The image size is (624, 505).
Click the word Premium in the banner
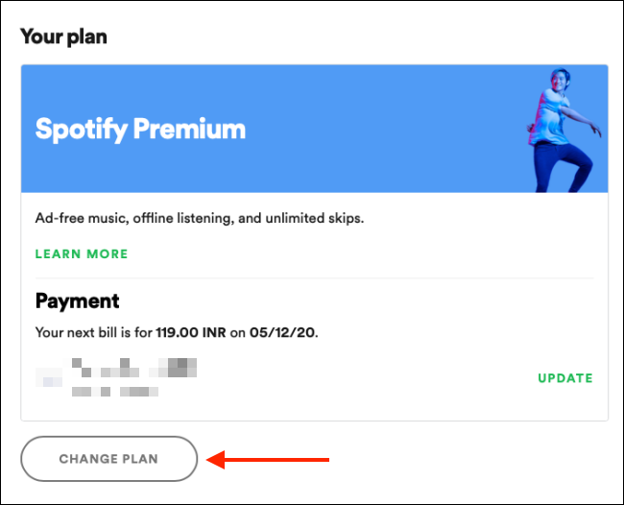click(189, 128)
